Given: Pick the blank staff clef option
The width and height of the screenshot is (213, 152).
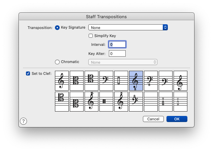Looking at the screenshot, I should pyautogui.click(x=151, y=101).
